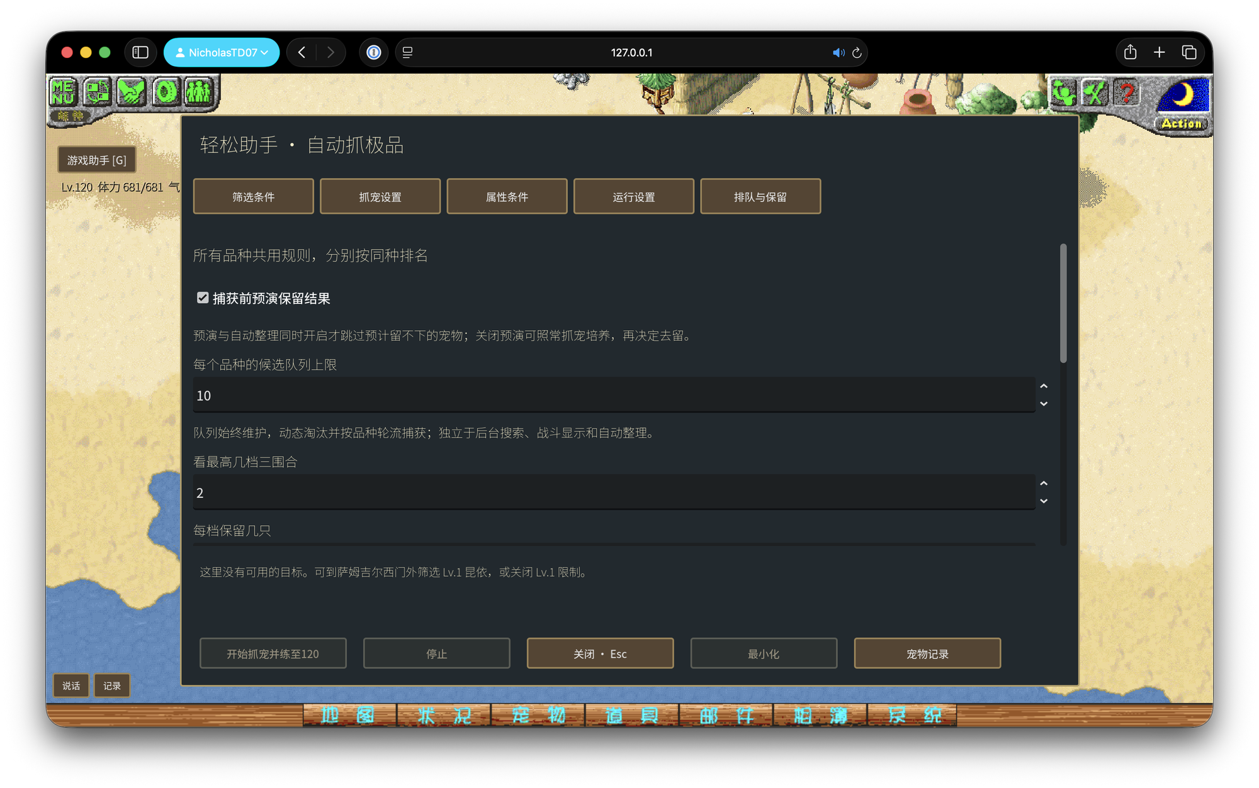1259x788 pixels.
Task: Click the 关闭 · Esc button
Action: tap(600, 653)
